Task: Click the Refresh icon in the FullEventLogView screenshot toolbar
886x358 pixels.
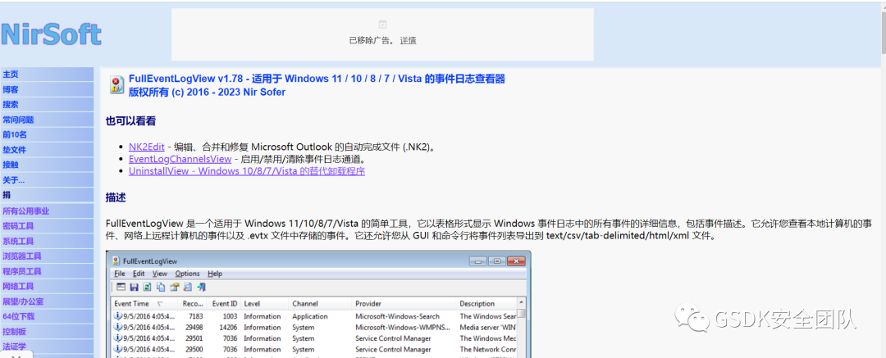Action: click(147, 287)
